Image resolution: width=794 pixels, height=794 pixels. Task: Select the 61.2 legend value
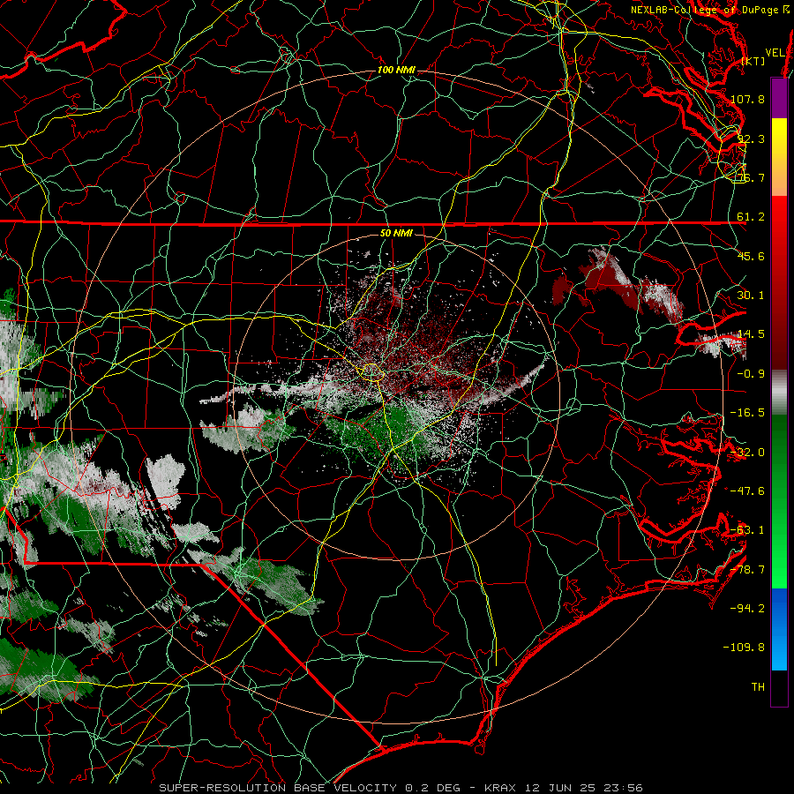tap(751, 217)
